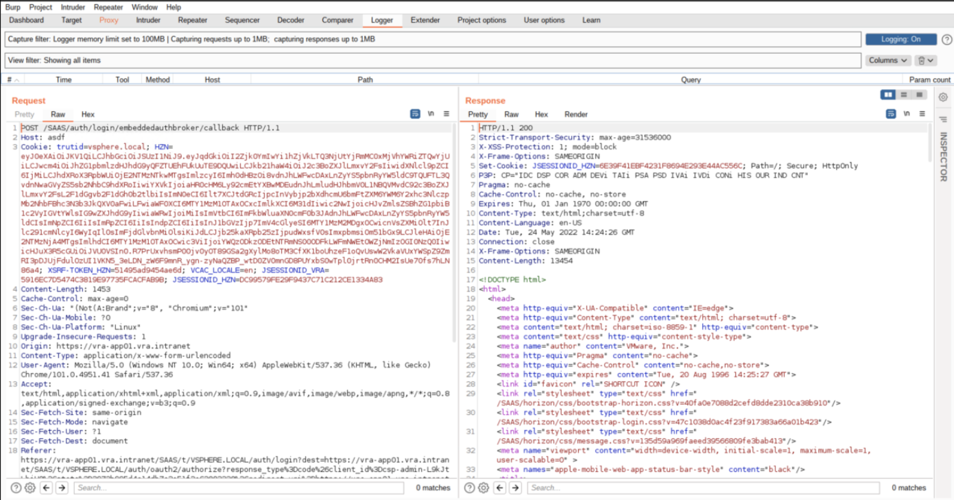Select Pretty view in Request pane
Screen dimensions: 954x500
(24, 115)
